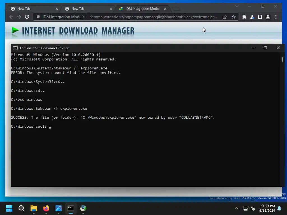
Task: Minimize the Command Prompt window
Action: [253, 48]
